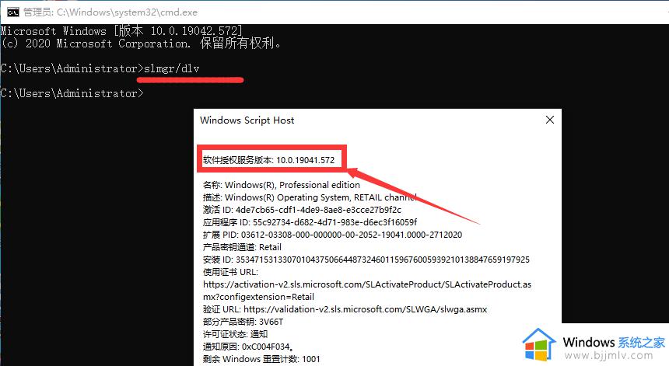Image resolution: width=669 pixels, height=366 pixels.
Task: Click the 剩余 Windows 重置计数 1001 line
Action: tap(261, 359)
